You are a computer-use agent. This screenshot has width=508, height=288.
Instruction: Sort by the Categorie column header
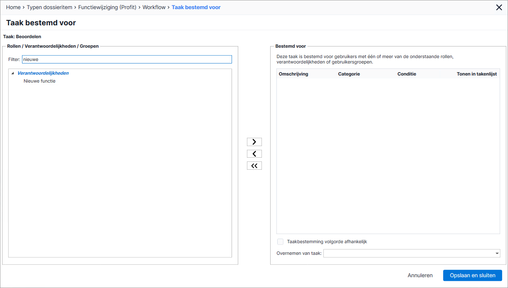pos(349,74)
